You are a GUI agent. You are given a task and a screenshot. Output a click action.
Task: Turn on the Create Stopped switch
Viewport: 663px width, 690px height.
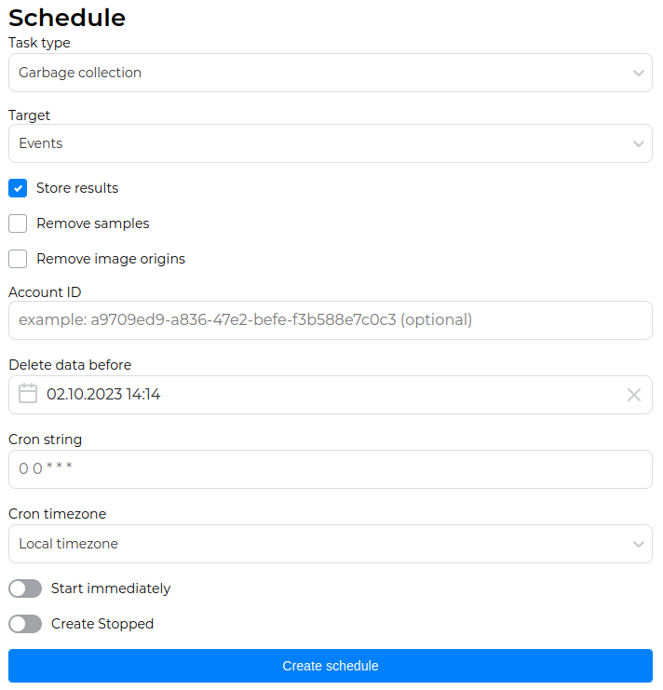click(25, 624)
